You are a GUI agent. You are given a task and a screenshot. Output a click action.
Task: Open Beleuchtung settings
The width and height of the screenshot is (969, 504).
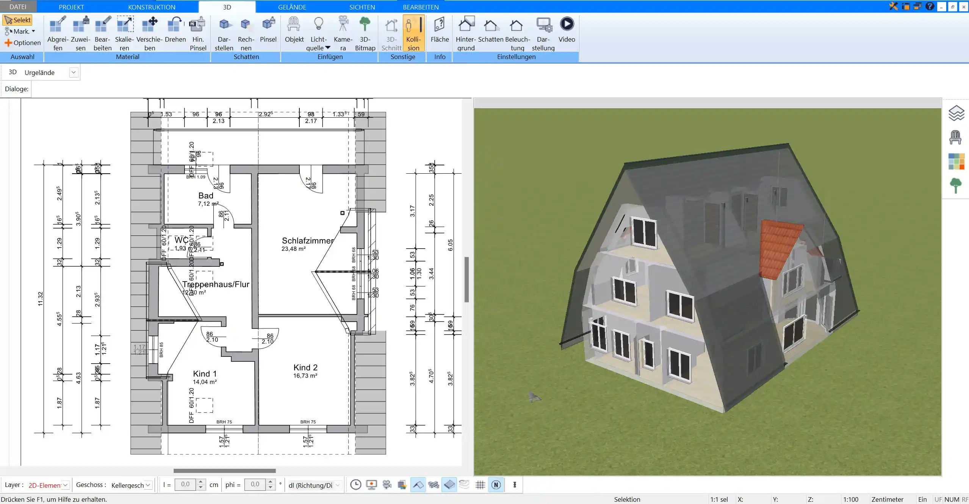[517, 33]
